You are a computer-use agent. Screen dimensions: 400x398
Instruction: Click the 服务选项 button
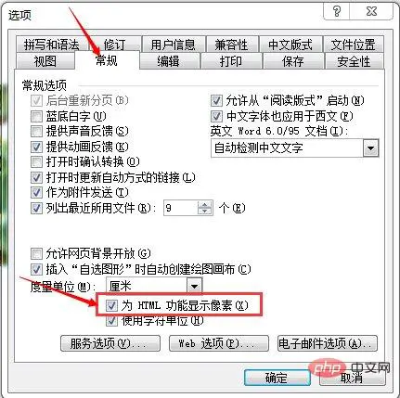pos(110,343)
